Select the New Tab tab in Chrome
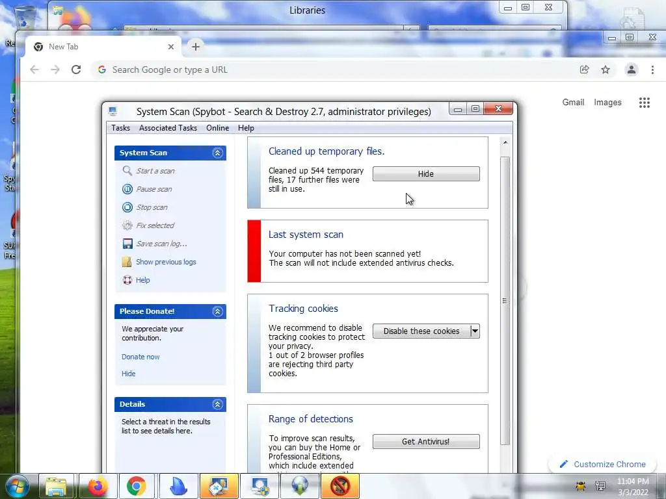 (103, 47)
